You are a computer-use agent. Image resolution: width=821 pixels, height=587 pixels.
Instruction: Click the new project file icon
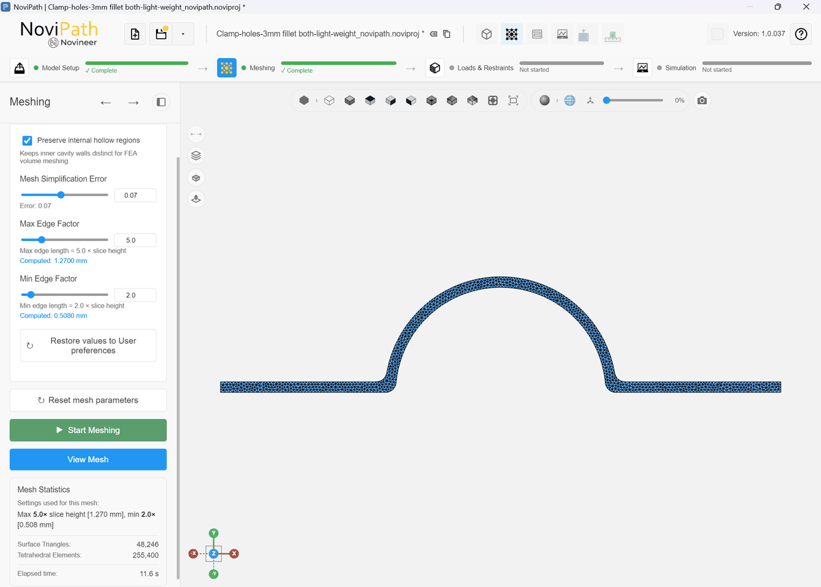[135, 34]
